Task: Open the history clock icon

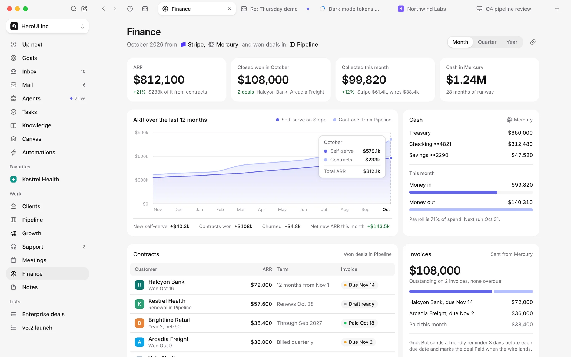Action: click(130, 9)
